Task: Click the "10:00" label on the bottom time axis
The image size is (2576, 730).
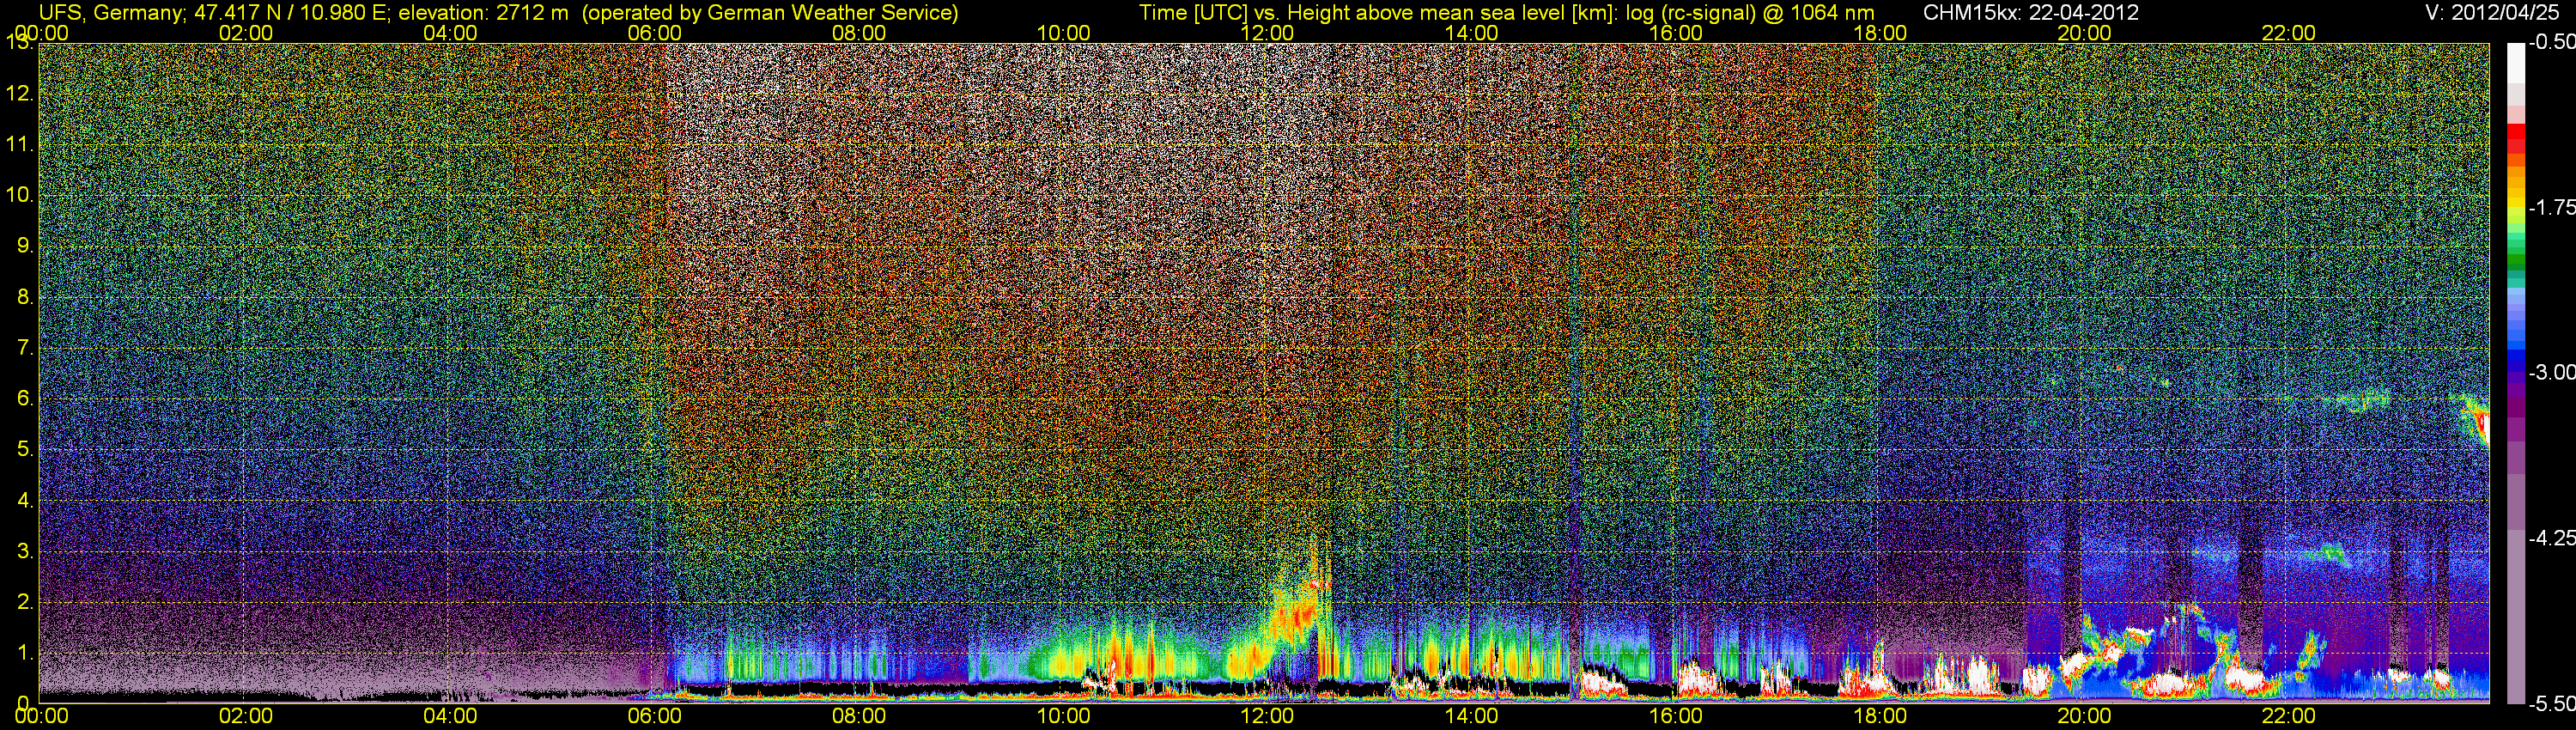Action: click(x=1063, y=716)
